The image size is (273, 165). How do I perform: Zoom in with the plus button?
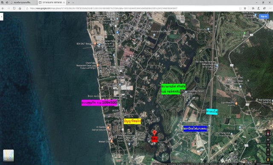pyautogui.click(x=268, y=145)
